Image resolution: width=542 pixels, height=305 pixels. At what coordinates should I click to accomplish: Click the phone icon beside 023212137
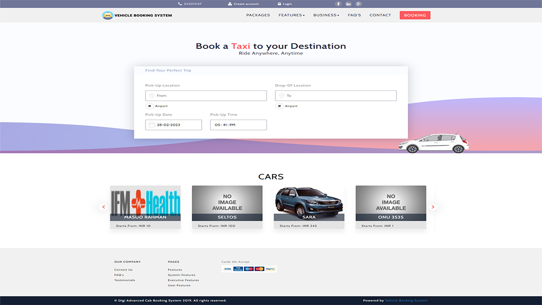coord(179,4)
